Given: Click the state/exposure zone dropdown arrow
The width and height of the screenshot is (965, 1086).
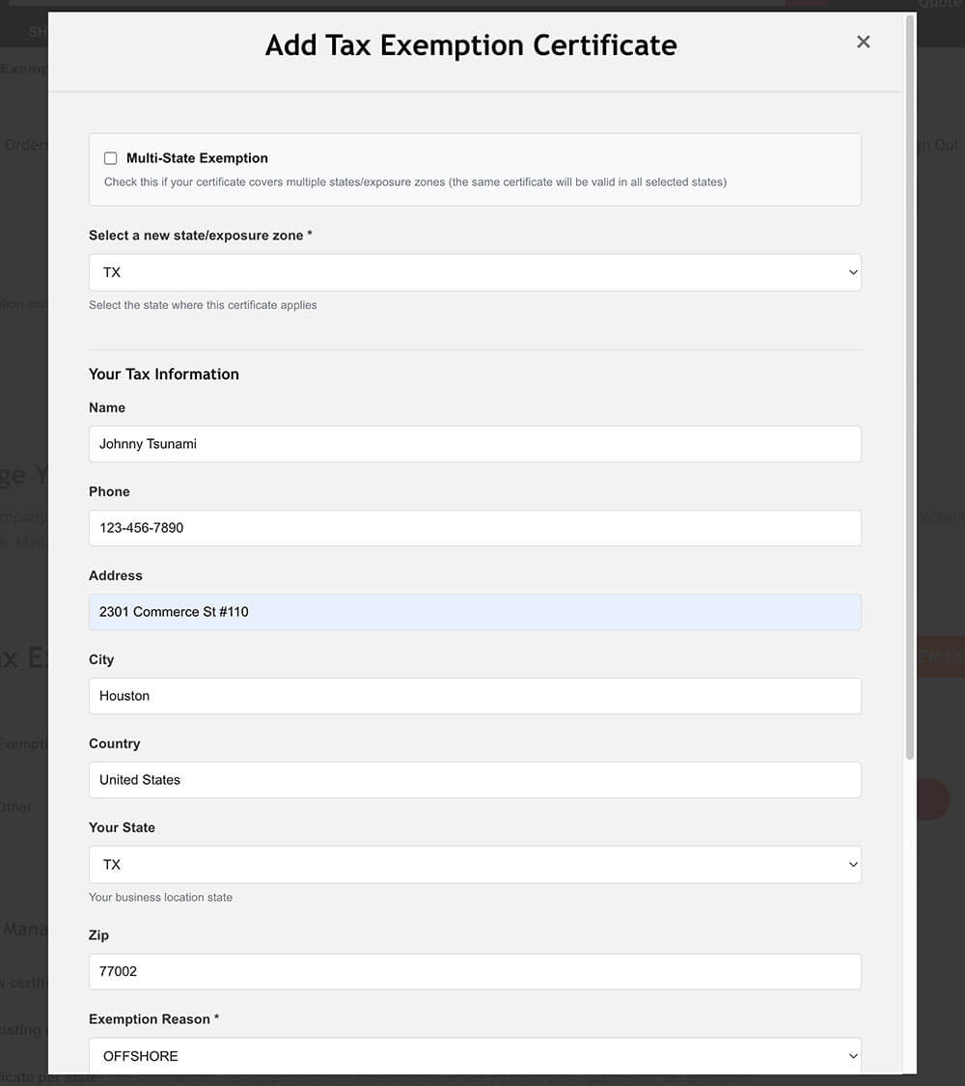Looking at the screenshot, I should (x=852, y=272).
